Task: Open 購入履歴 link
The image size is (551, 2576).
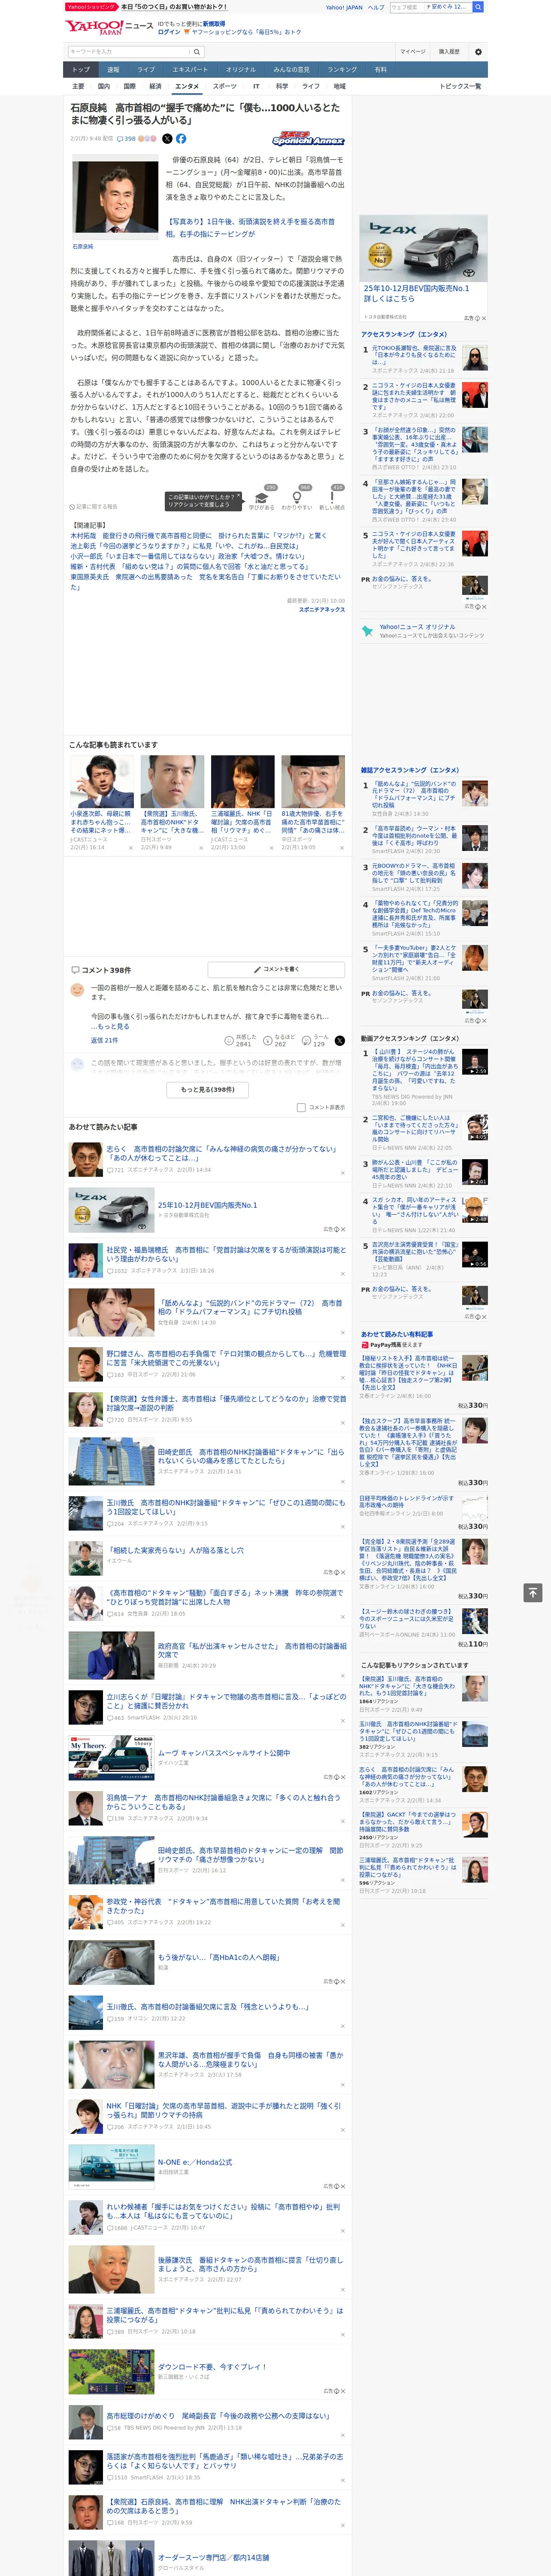Action: coord(449,52)
